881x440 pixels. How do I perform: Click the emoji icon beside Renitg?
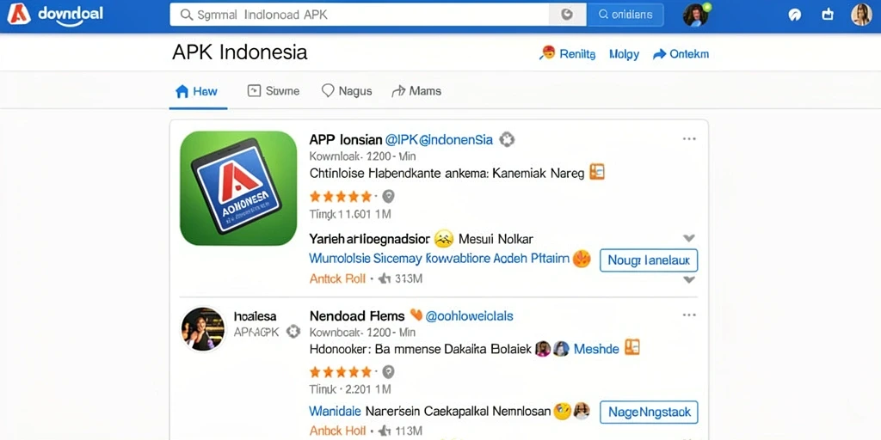tap(546, 53)
